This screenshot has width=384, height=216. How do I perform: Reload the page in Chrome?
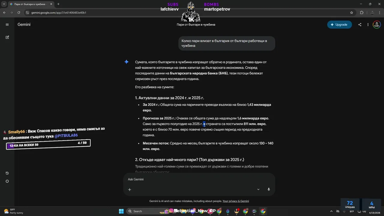(x=19, y=13)
